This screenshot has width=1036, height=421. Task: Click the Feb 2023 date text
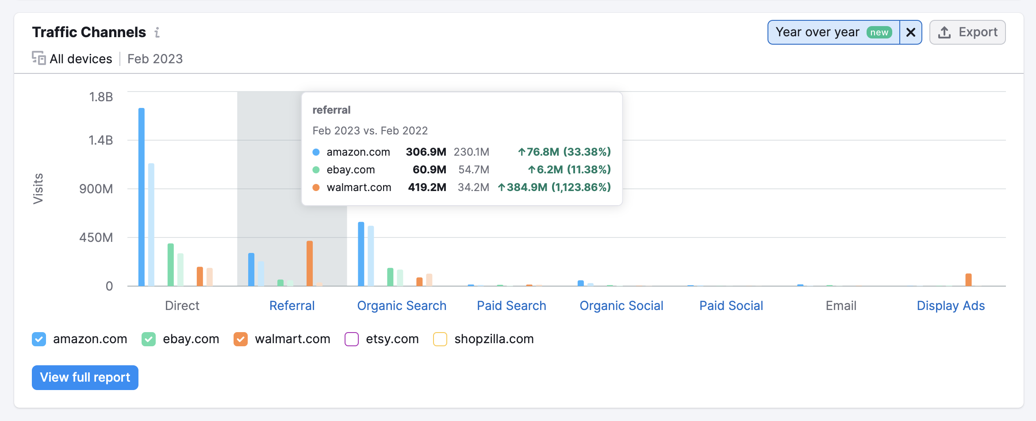(155, 59)
